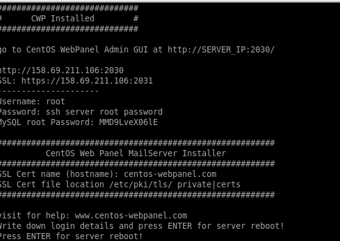Click the MySQL root password MMD9LveX06lE
This screenshot has height=241, width=340.
pyautogui.click(x=129, y=122)
